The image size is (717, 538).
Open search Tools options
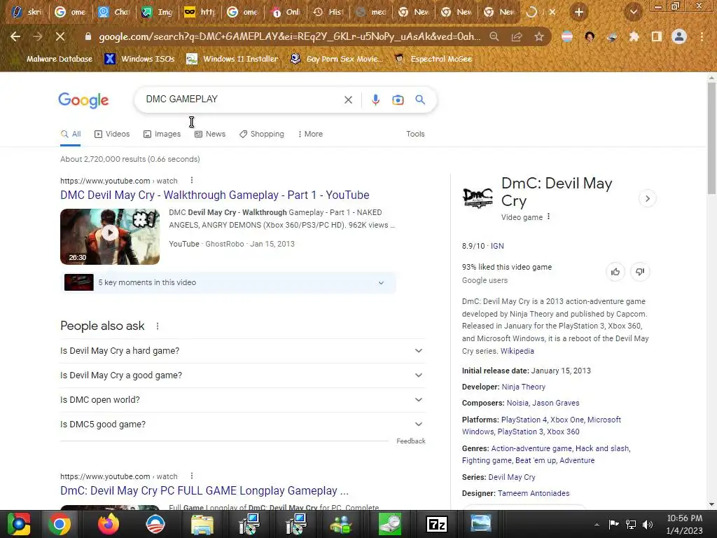415,134
